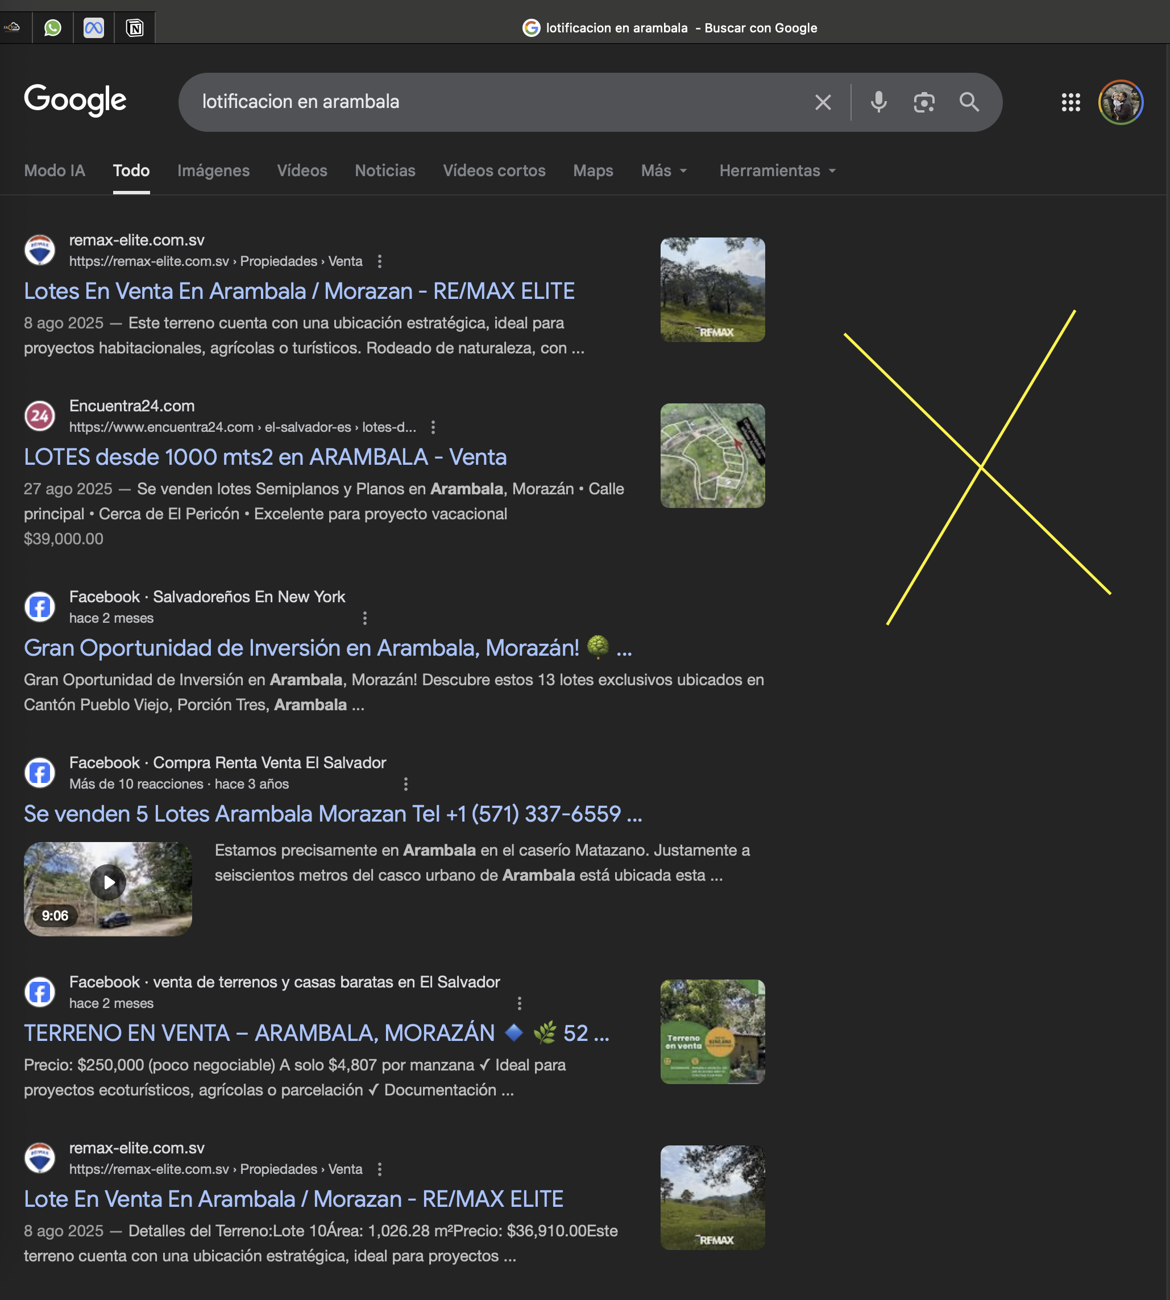Click 'Facebook · venta de terrenos y casas baratas' source name

click(x=285, y=982)
